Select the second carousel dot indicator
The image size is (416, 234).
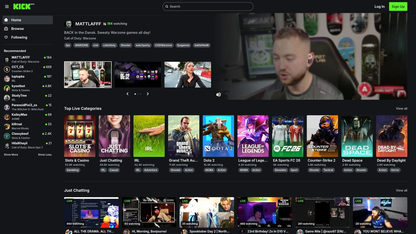[x=138, y=94]
